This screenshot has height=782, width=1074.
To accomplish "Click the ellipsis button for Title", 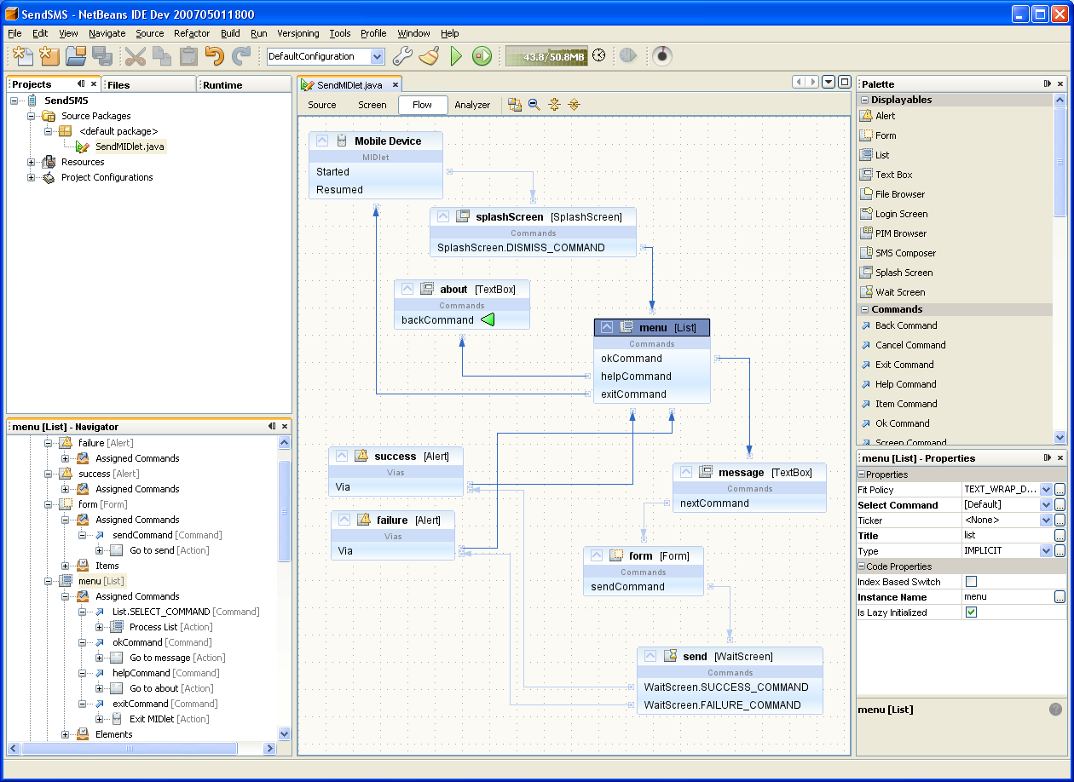I will pyautogui.click(x=1060, y=536).
